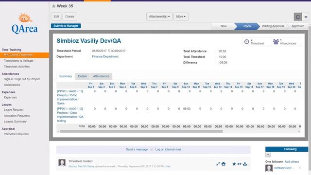This screenshot has width=311, height=175.
Task: Select the Open status stage
Action: (247, 26)
